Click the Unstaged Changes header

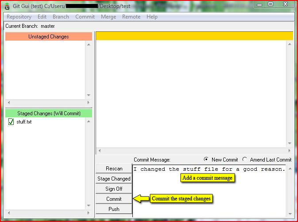click(49, 36)
